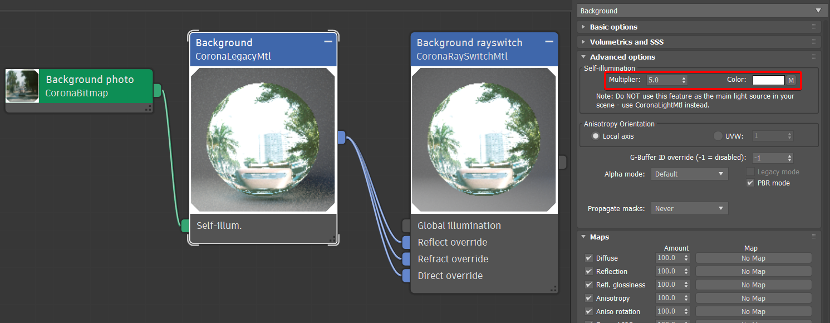
Task: Click the No Map button for Diffuse
Action: [x=753, y=258]
